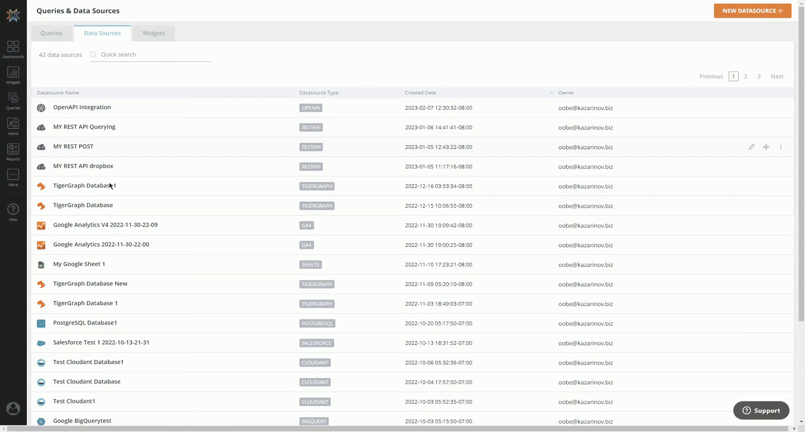Screen dimensions: 805x432
Task: Go to page 2 of data sources
Action: coord(745,76)
